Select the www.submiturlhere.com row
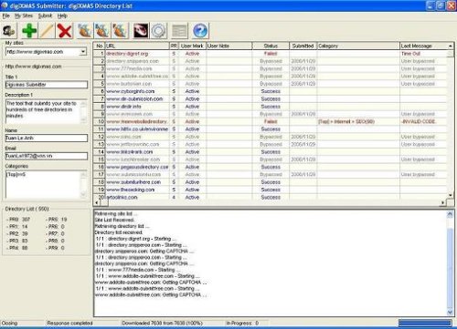457x329 pixels. (x=271, y=182)
